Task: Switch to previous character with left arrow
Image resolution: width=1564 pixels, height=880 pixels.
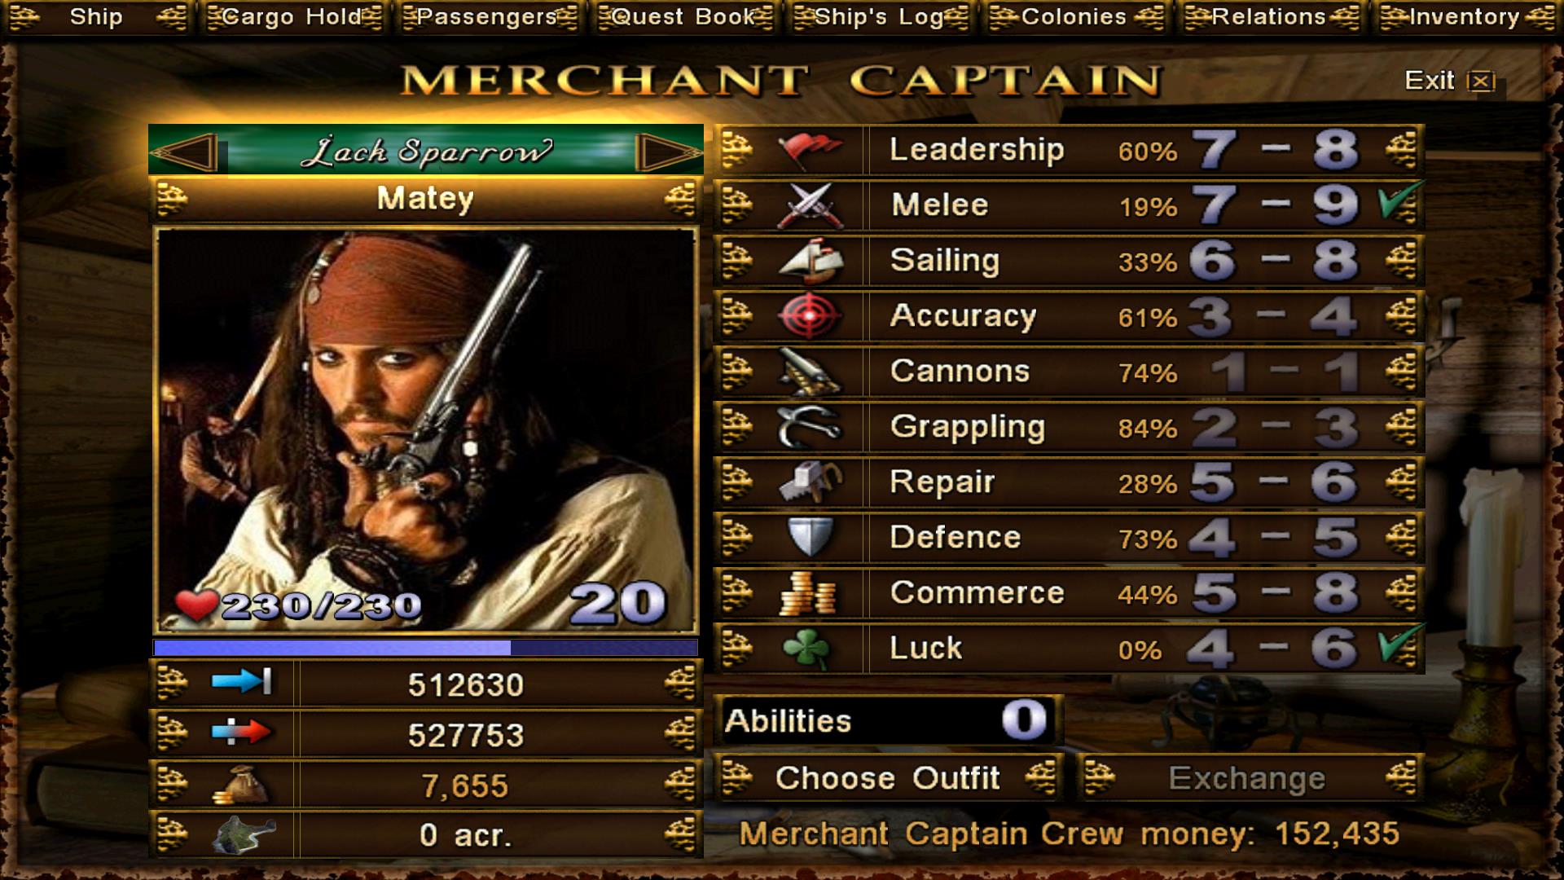Action: [x=186, y=152]
